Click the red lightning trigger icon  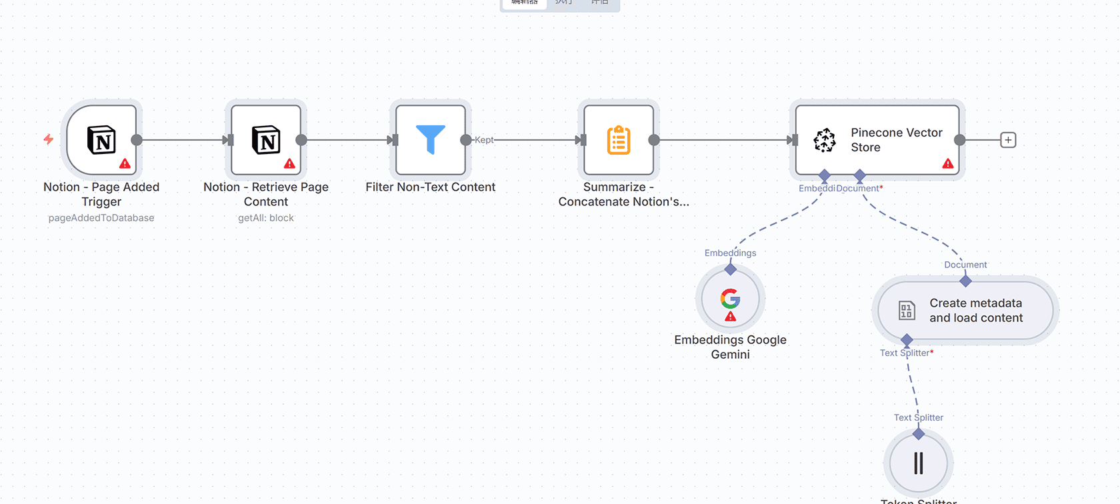[49, 139]
